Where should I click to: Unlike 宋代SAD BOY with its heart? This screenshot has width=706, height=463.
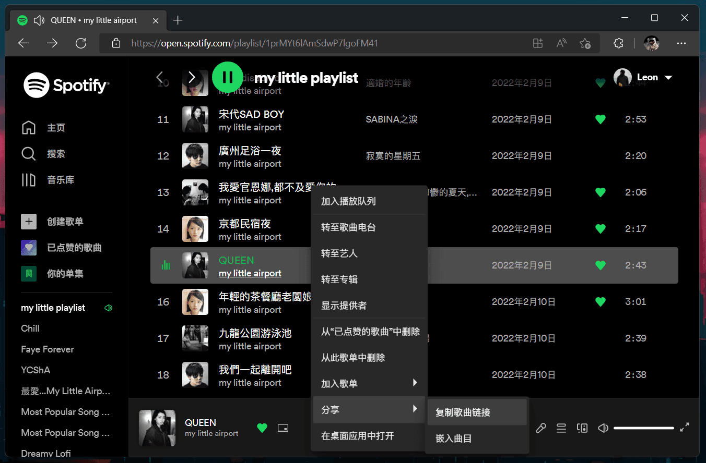coord(601,119)
